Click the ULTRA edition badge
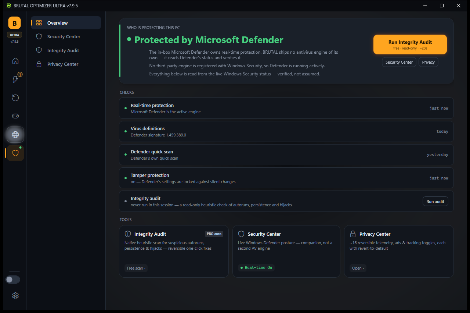Image resolution: width=470 pixels, height=313 pixels. click(x=15, y=35)
